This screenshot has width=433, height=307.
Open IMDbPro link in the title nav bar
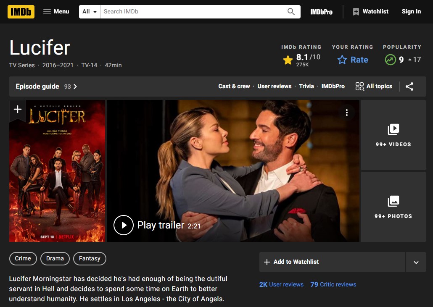click(333, 87)
